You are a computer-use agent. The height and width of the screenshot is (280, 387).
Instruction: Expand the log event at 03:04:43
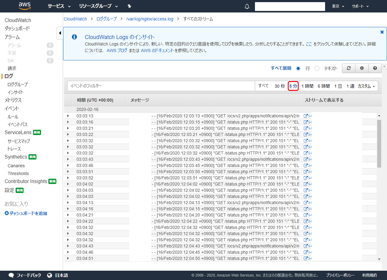click(x=68, y=246)
